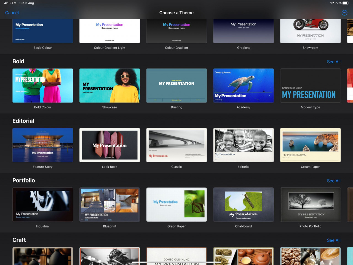Pick the Graph Paper theme thumbnail
Image resolution: width=353 pixels, height=265 pixels.
tap(176, 205)
